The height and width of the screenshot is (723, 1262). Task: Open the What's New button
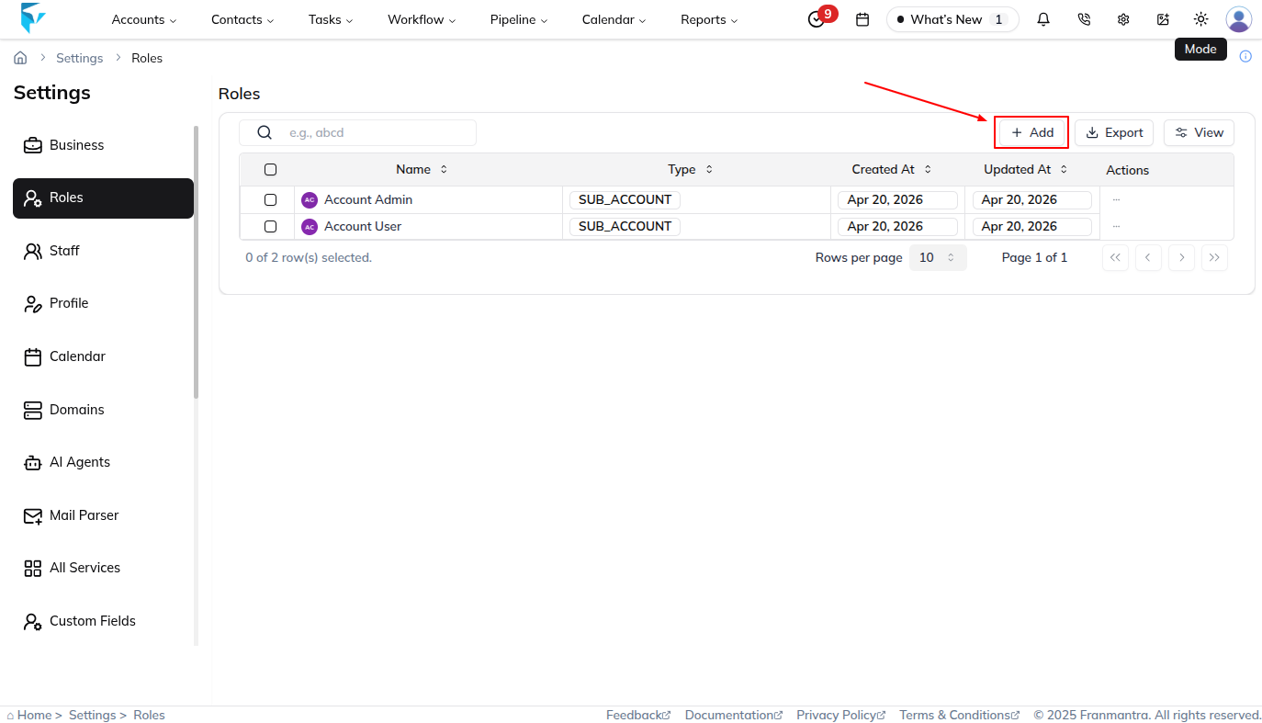[x=952, y=19]
